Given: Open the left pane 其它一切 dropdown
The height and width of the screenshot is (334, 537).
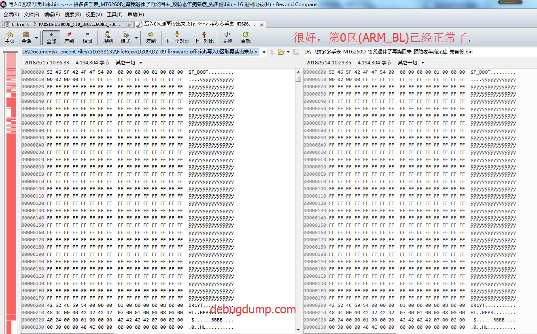Looking at the screenshot, I should (129, 63).
